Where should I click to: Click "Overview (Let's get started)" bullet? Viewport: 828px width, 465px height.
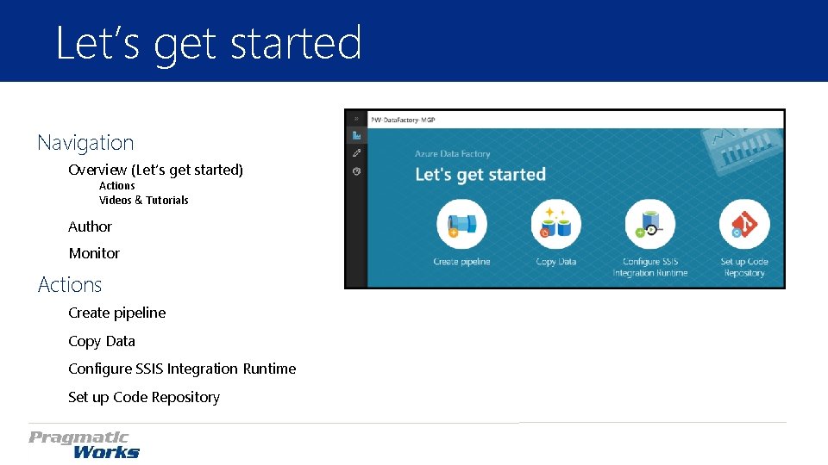click(x=156, y=170)
